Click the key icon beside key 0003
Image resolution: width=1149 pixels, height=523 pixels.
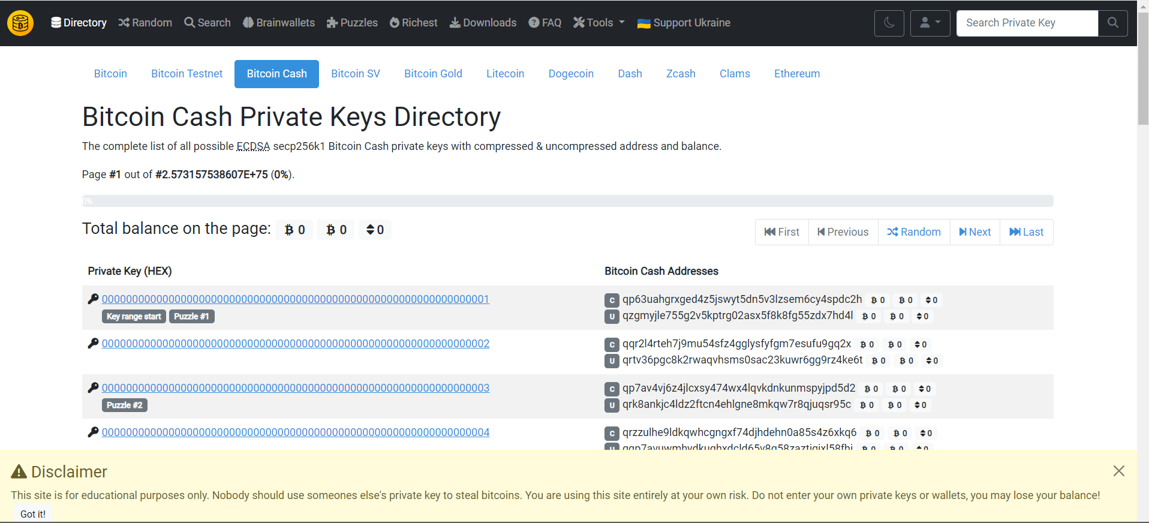[x=93, y=387]
